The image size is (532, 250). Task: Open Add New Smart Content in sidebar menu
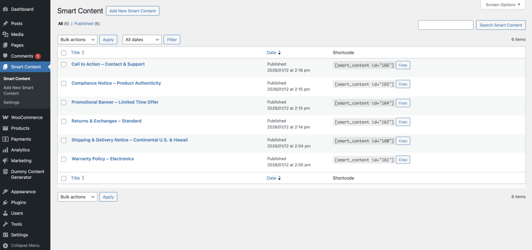tap(18, 90)
